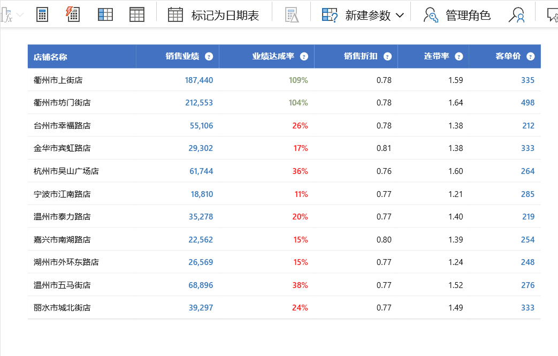Select store row 衢州市坊门街店

coord(284,103)
